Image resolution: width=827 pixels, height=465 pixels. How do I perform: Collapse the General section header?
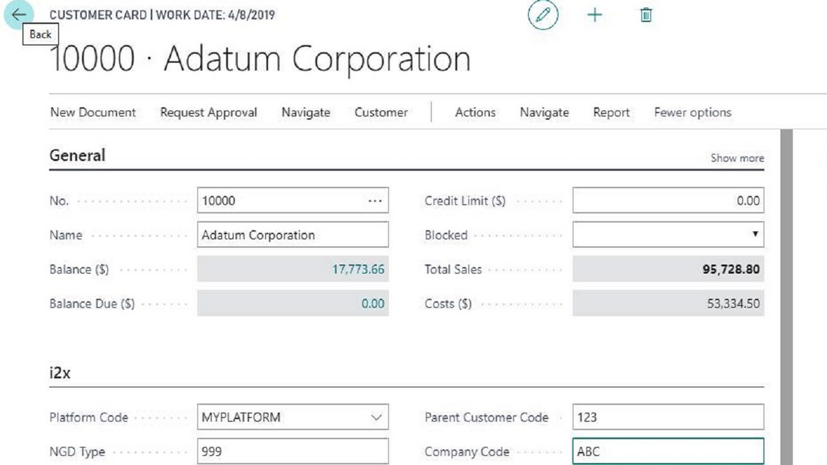click(x=77, y=155)
